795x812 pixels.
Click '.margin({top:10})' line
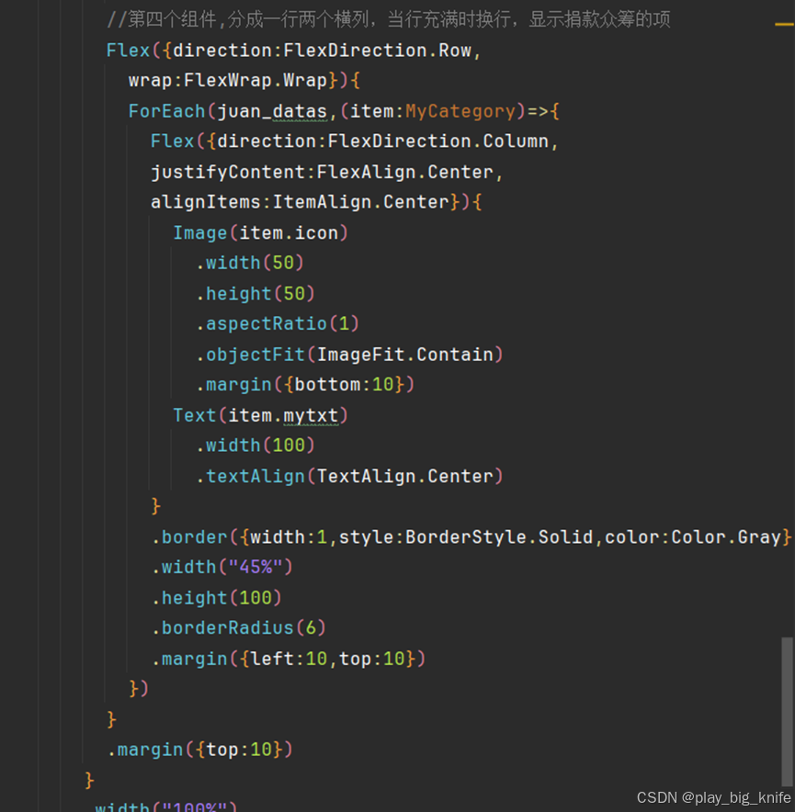pos(200,750)
